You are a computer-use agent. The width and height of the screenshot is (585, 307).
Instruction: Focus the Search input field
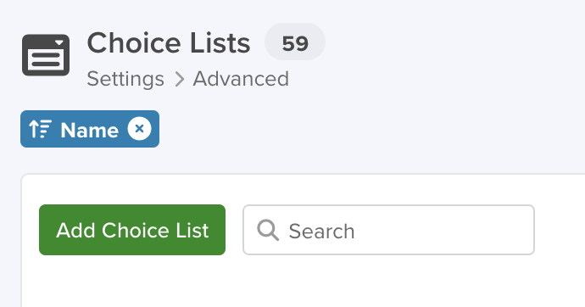[x=389, y=230]
